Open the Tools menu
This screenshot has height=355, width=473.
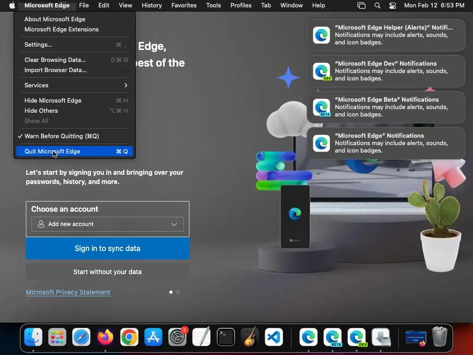tap(213, 6)
